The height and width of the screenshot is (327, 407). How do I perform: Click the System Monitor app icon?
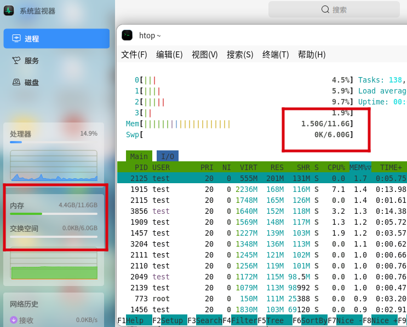point(9,10)
